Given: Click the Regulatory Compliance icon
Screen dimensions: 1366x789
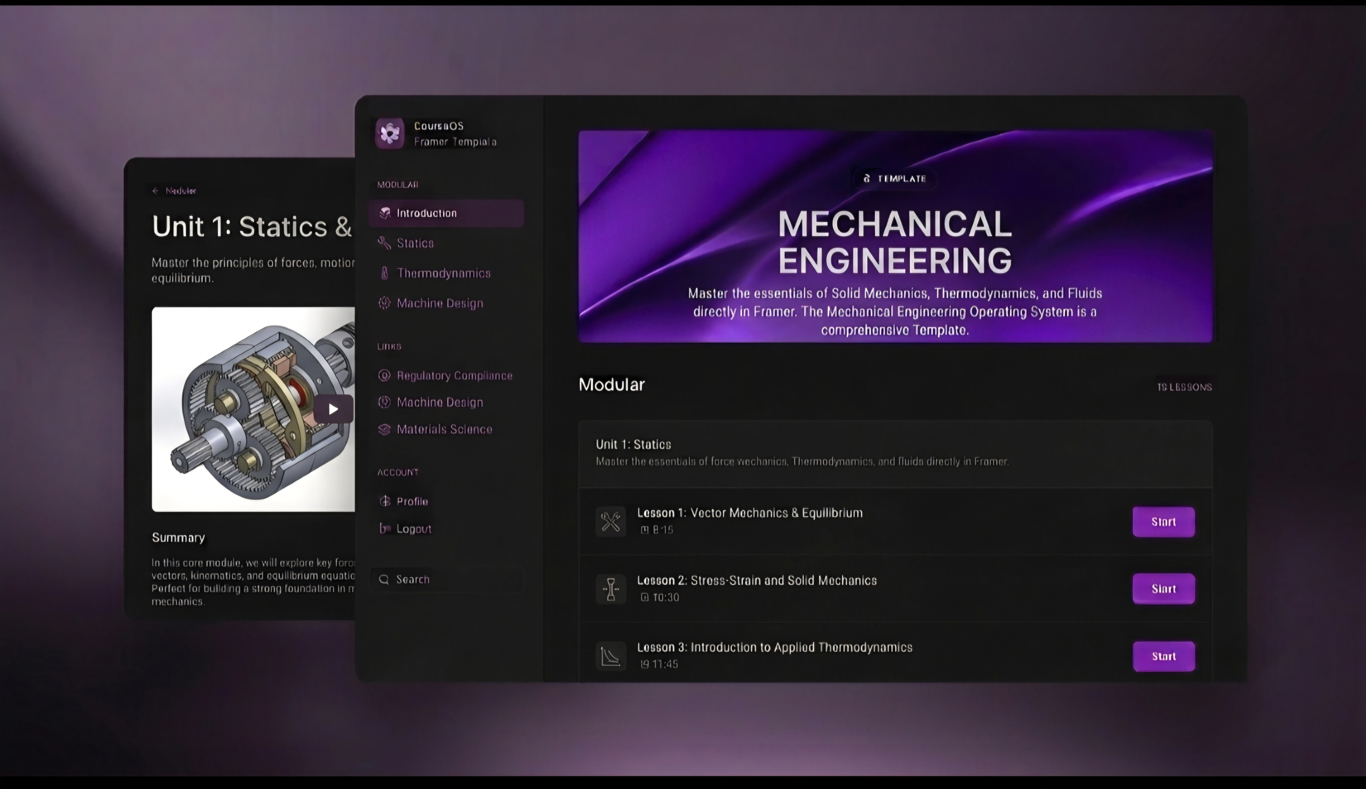Looking at the screenshot, I should tap(384, 375).
